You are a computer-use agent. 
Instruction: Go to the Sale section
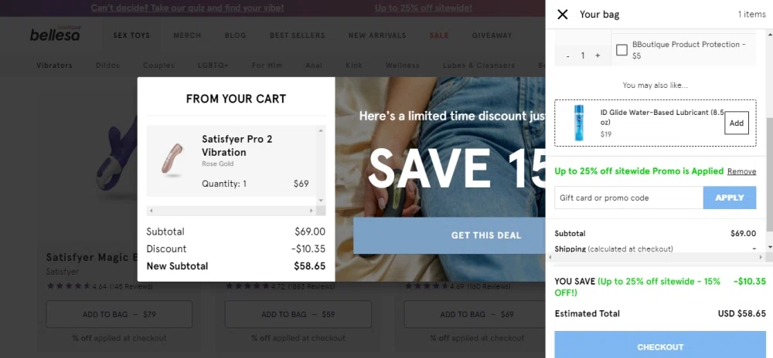click(438, 35)
